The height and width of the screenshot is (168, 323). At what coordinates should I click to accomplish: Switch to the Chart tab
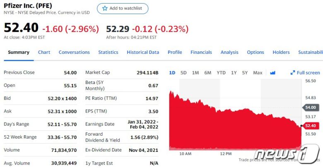click(44, 53)
